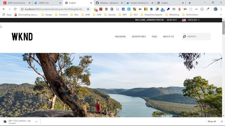Click the browser back arrow
This screenshot has height=126, width=225.
(4, 9)
